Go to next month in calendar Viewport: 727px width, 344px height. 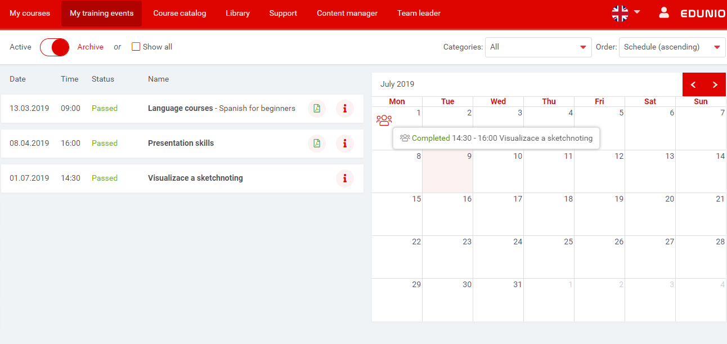(715, 84)
